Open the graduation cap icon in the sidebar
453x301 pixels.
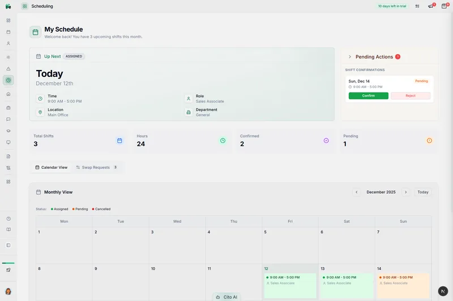(x=8, y=131)
